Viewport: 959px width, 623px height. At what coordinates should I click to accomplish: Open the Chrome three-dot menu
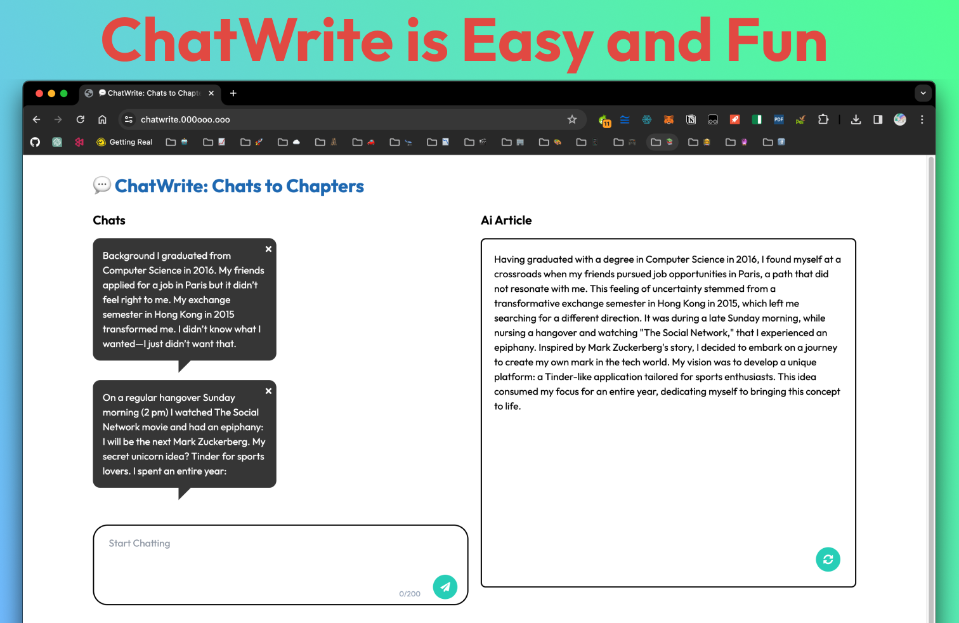pos(922,119)
